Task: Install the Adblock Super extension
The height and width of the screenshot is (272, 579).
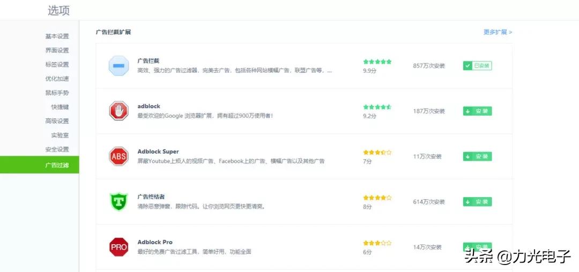Action: (478, 156)
